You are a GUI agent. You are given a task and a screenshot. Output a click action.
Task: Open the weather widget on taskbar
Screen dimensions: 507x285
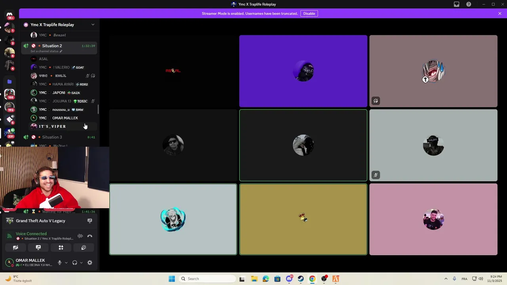click(x=18, y=279)
